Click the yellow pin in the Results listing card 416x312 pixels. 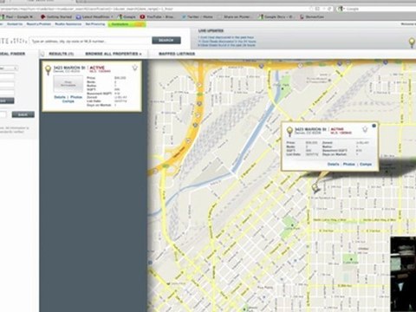pos(48,70)
